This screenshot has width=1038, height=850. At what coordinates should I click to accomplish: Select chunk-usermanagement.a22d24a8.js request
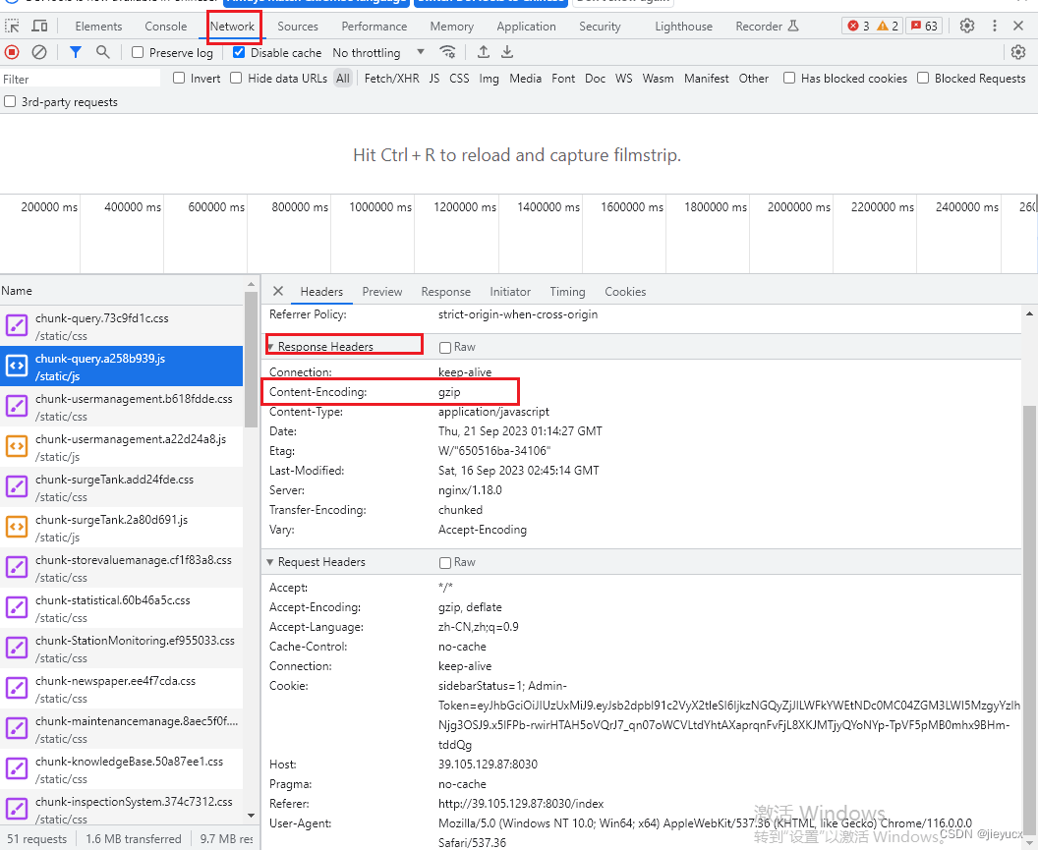pyautogui.click(x=130, y=439)
